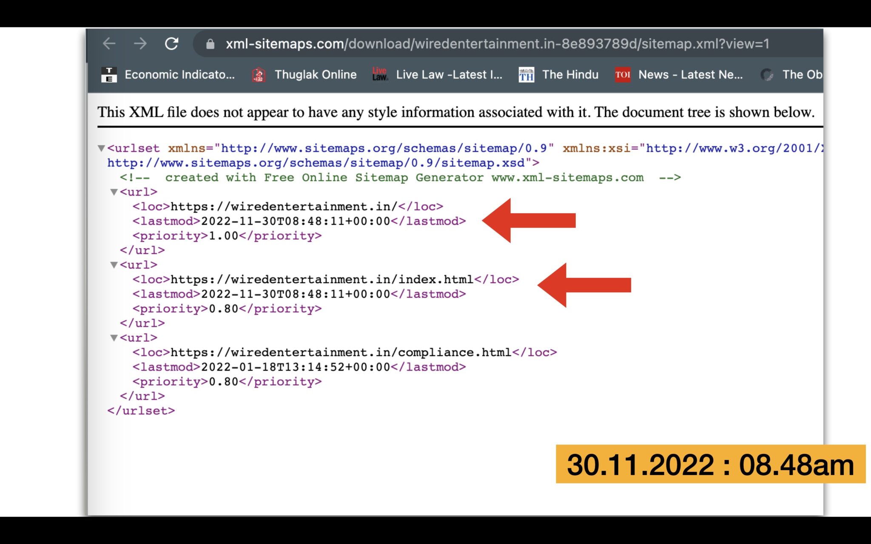
Task: Click the address bar URL text
Action: 497,44
